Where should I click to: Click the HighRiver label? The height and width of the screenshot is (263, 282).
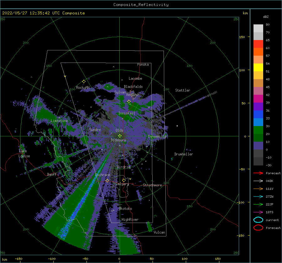pyautogui.click(x=130, y=220)
